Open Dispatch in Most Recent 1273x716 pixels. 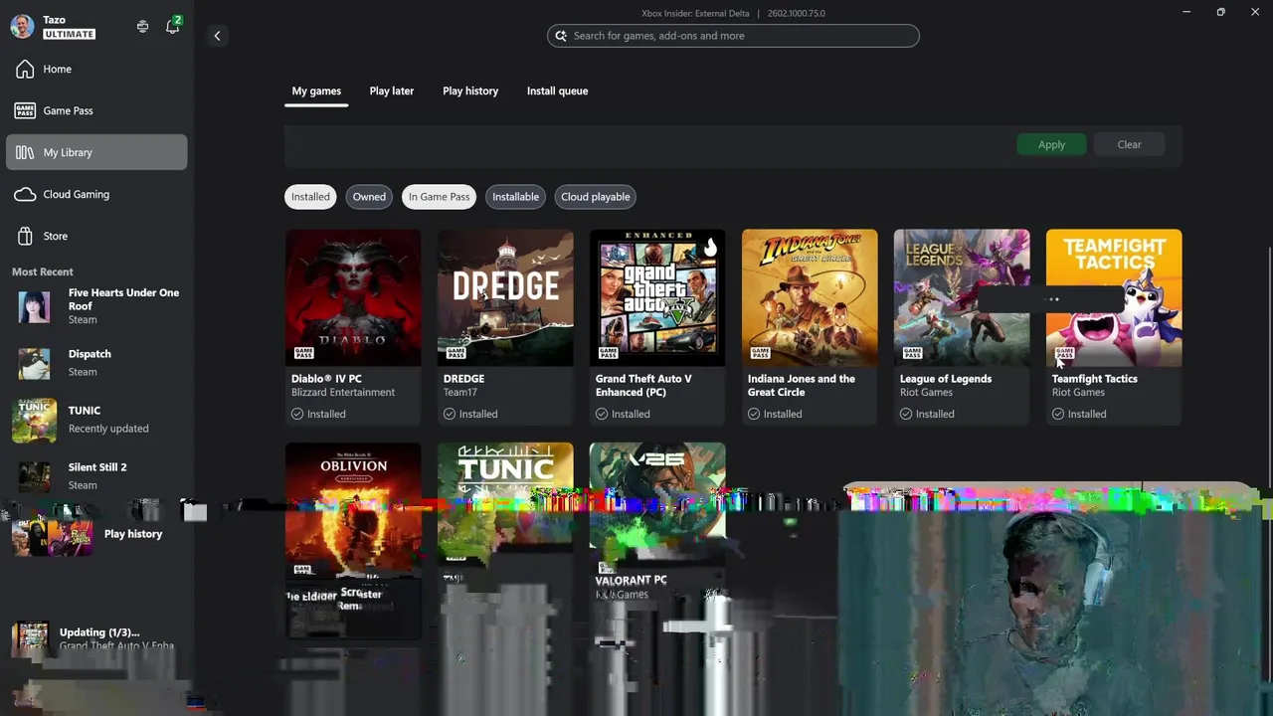click(x=96, y=363)
